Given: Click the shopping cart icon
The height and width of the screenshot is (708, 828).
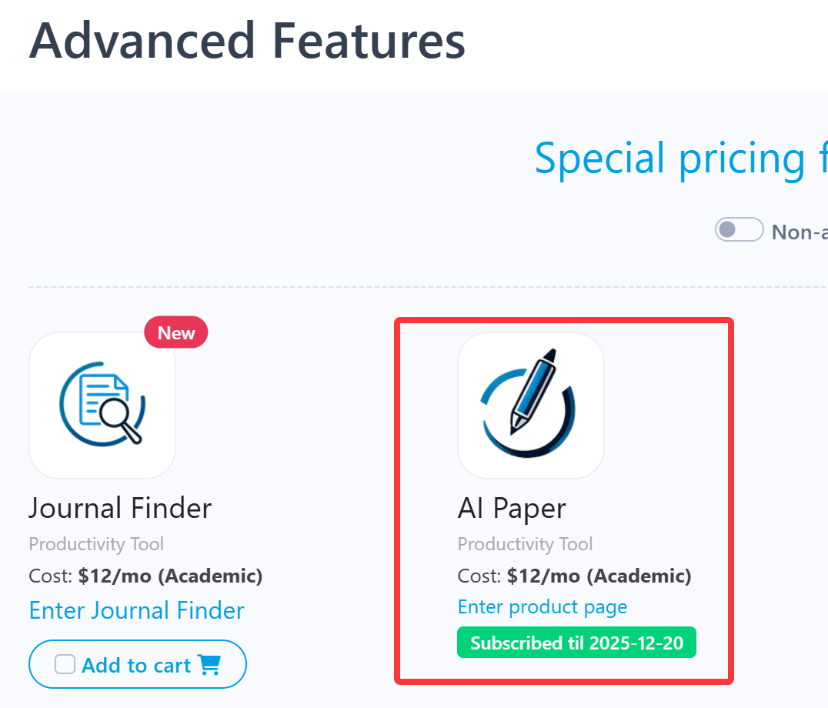Looking at the screenshot, I should click(x=209, y=664).
